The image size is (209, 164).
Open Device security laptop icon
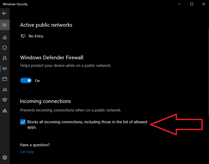click(x=4, y=90)
